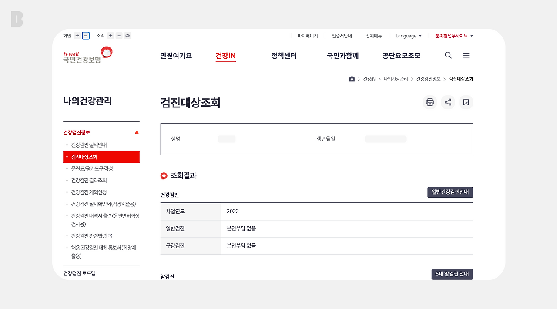Open the share options for this page

click(448, 102)
